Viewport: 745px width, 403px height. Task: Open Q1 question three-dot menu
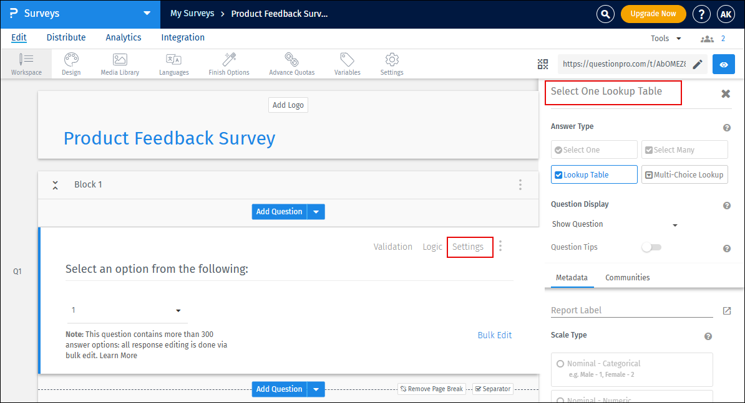pos(500,245)
